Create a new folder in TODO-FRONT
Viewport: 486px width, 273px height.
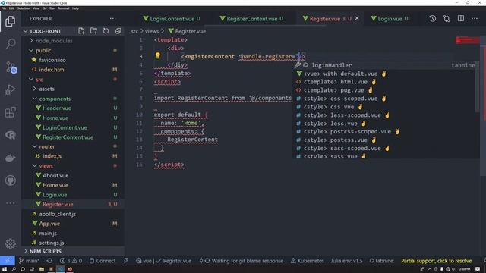pos(93,31)
